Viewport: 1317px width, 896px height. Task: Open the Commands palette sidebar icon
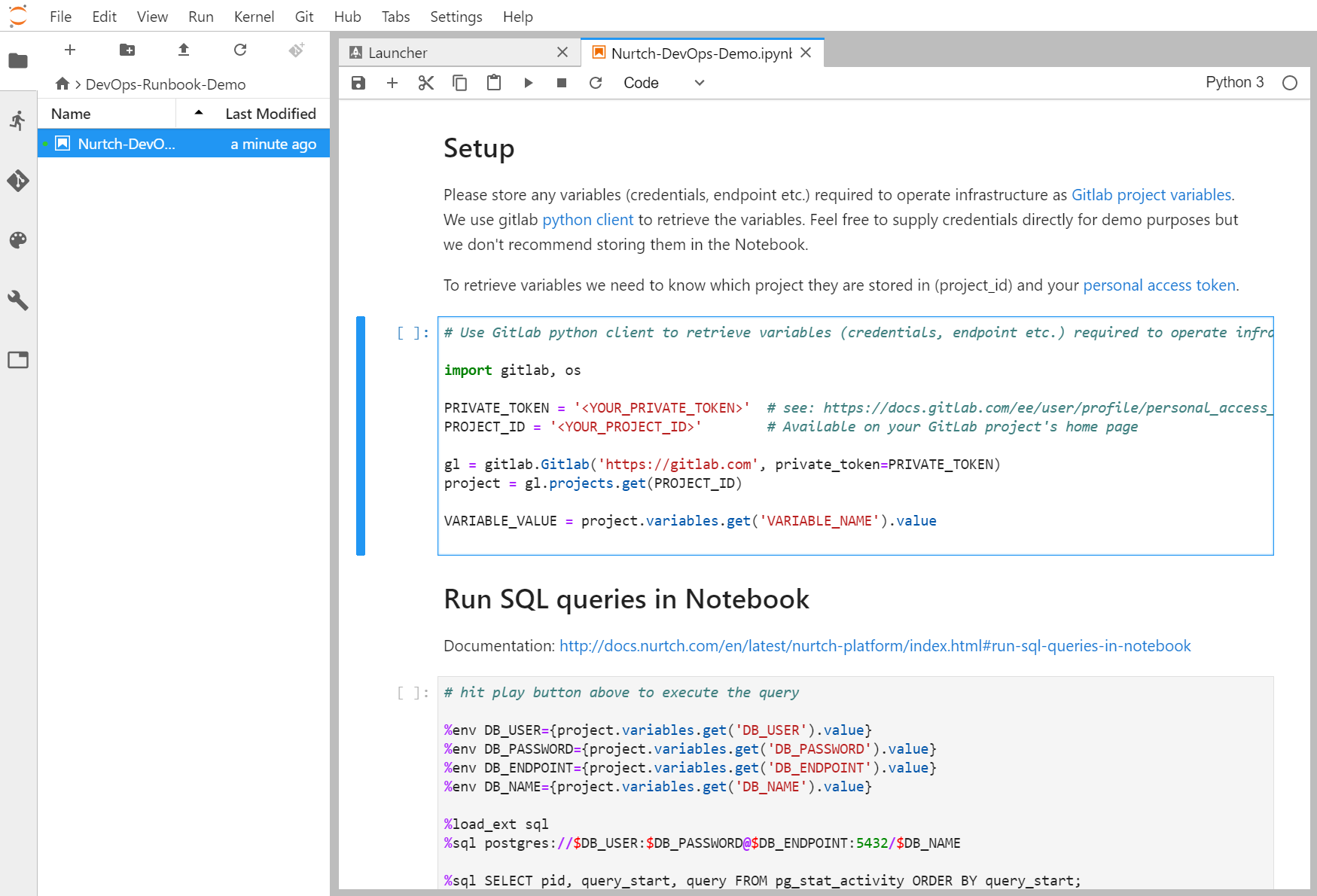click(x=18, y=240)
